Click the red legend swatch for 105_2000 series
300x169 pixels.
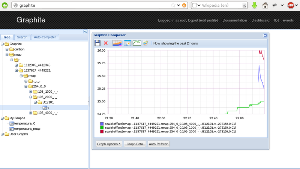pyautogui.click(x=102, y=131)
